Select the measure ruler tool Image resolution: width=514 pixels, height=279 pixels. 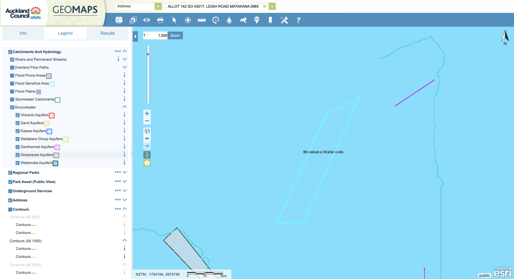(x=202, y=20)
